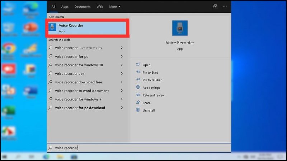Screen dimensions: 287x161
Task: Click the star icon beside Rate and review
Action: pos(138,95)
